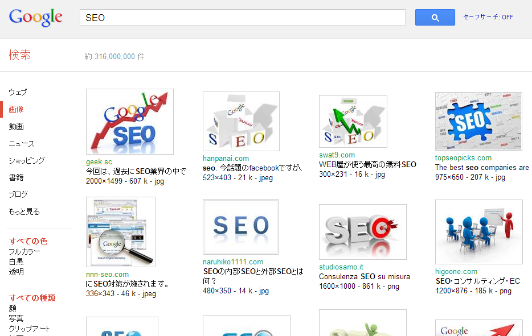This screenshot has width=532, height=336.
Task: Click the blue magnifier search button
Action: pyautogui.click(x=435, y=17)
